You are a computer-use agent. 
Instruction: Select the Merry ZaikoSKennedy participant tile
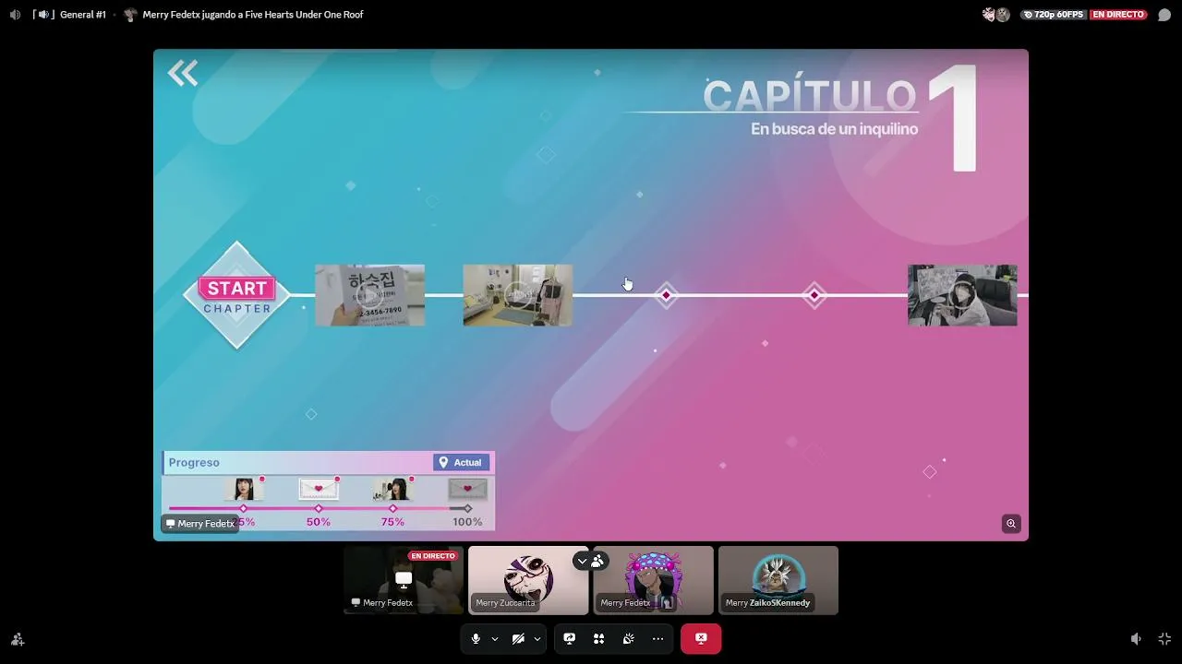pyautogui.click(x=778, y=580)
